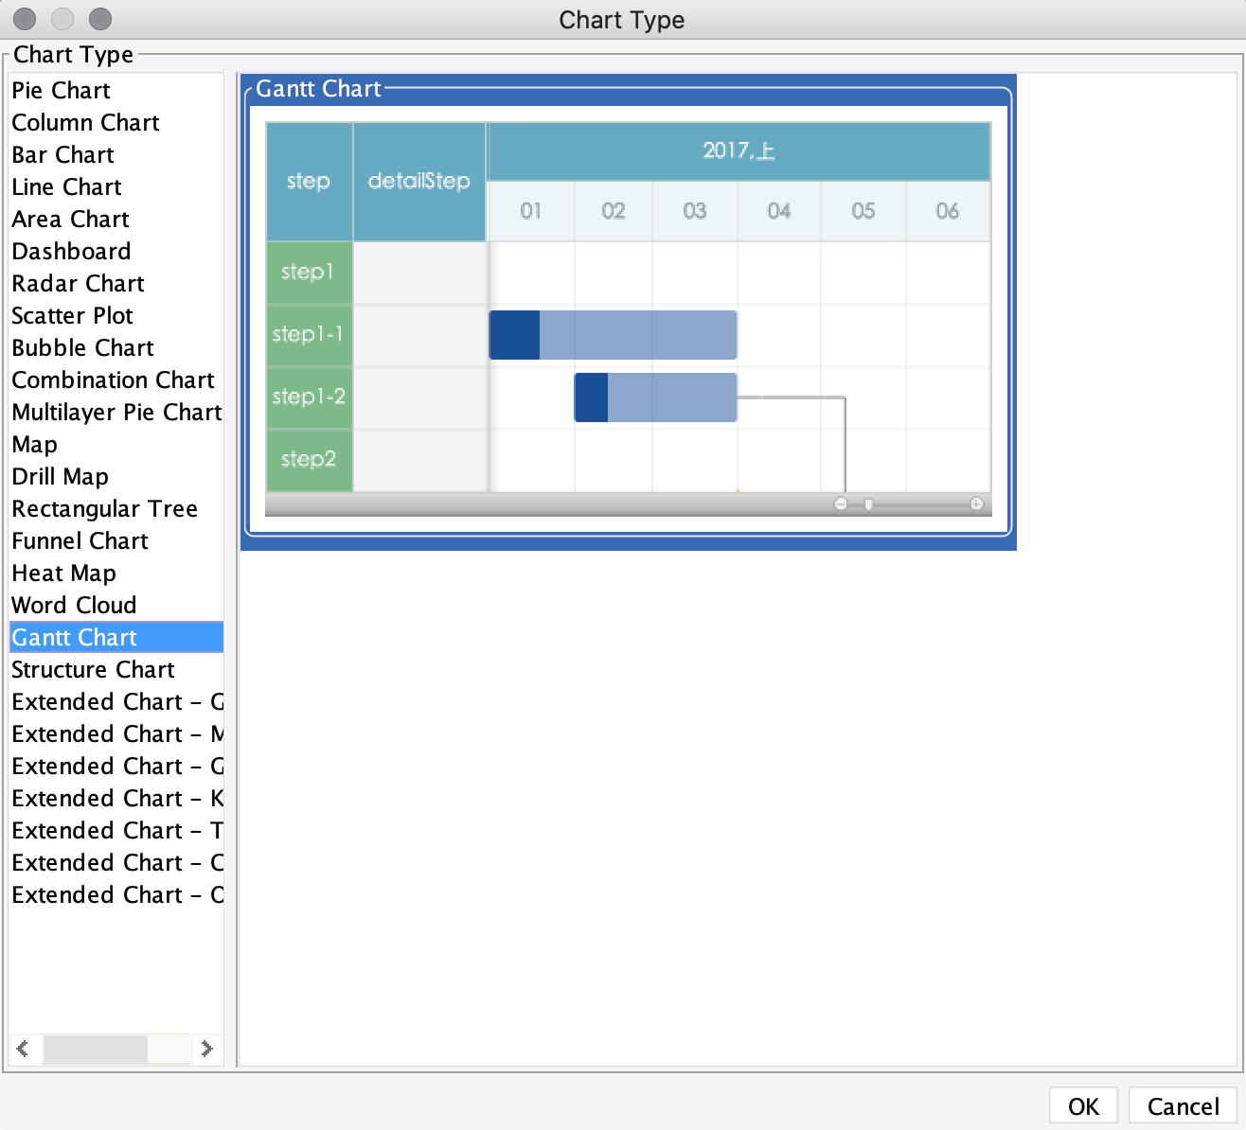Click the left scroll arrow under chart list
The width and height of the screenshot is (1246, 1130).
point(24,1049)
